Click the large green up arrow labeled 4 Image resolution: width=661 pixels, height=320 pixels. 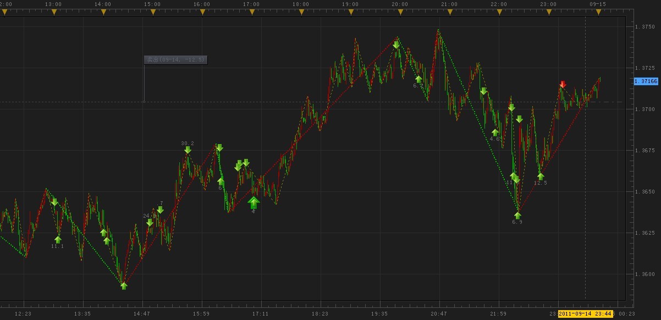point(254,202)
